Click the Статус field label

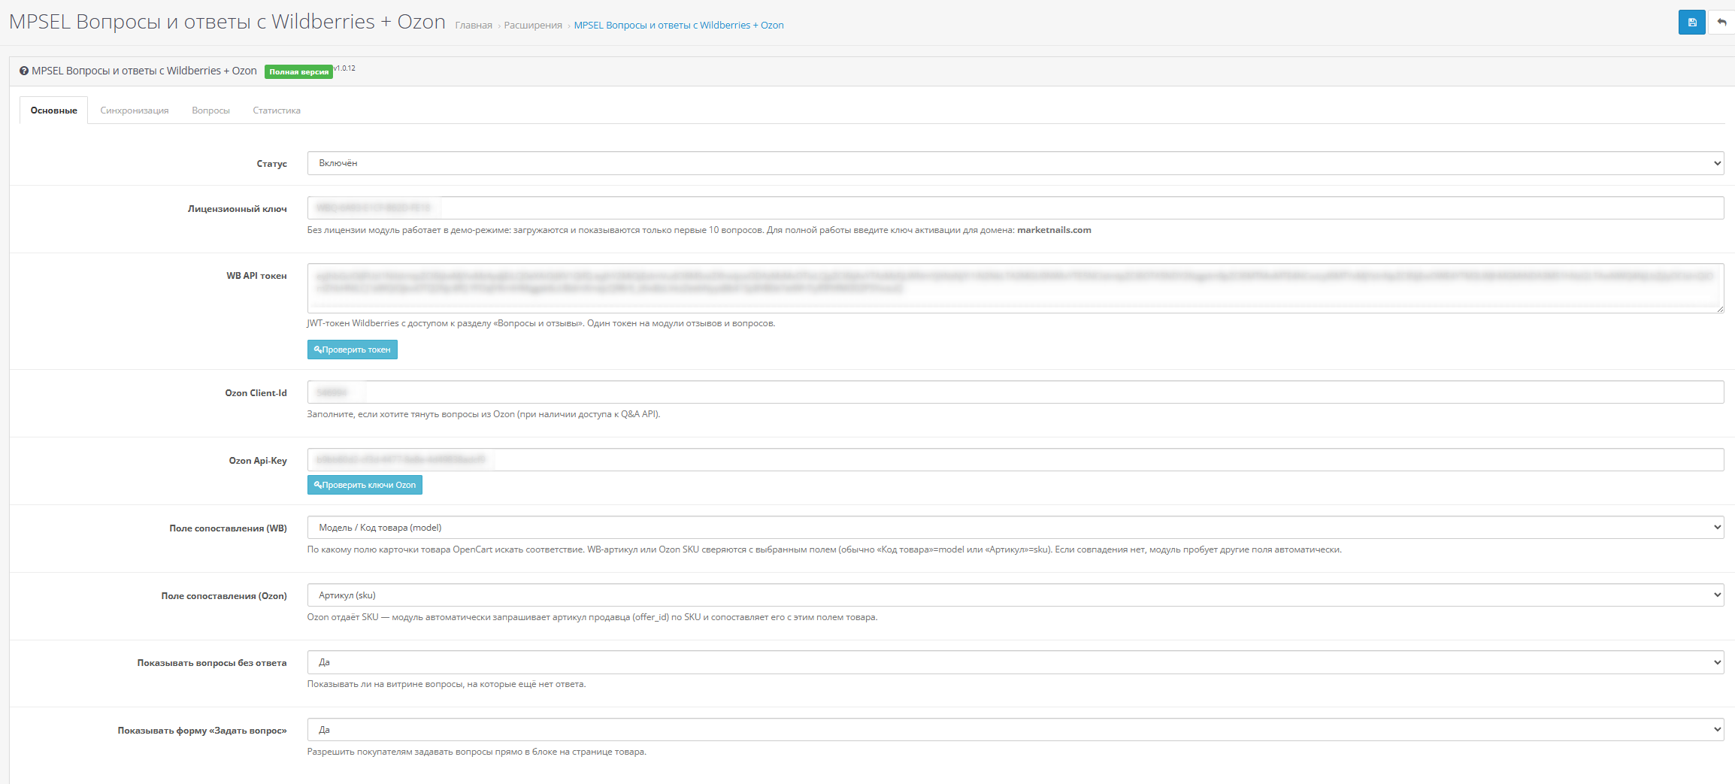[x=271, y=164]
